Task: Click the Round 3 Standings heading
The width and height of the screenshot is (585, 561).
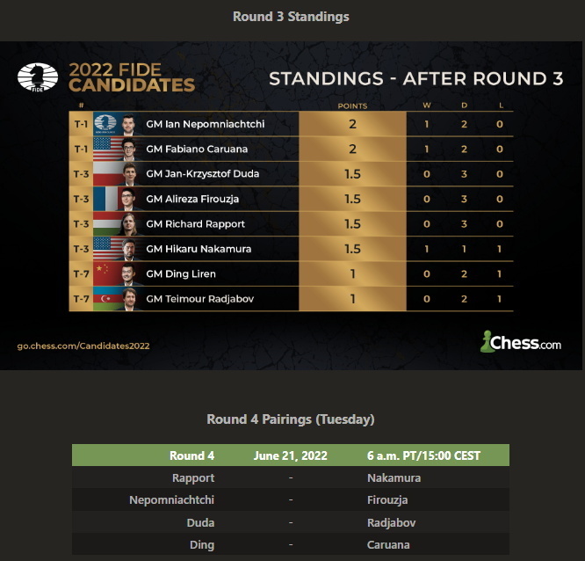Action: (x=291, y=17)
